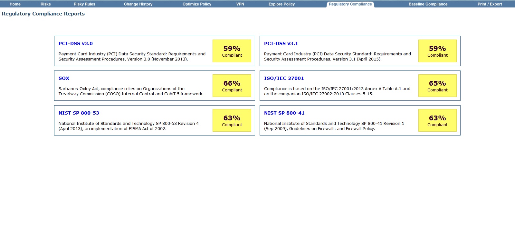
Task: Open the Print / Export tab
Action: (x=490, y=4)
